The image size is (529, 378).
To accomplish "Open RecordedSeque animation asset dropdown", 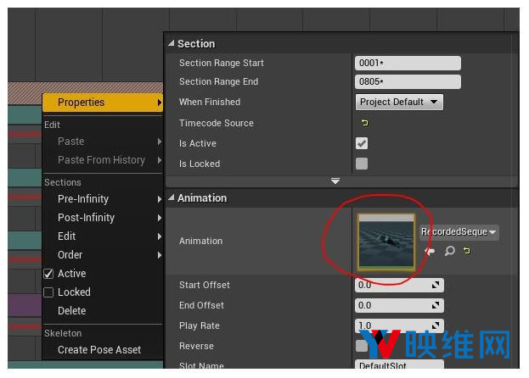I will (x=459, y=232).
